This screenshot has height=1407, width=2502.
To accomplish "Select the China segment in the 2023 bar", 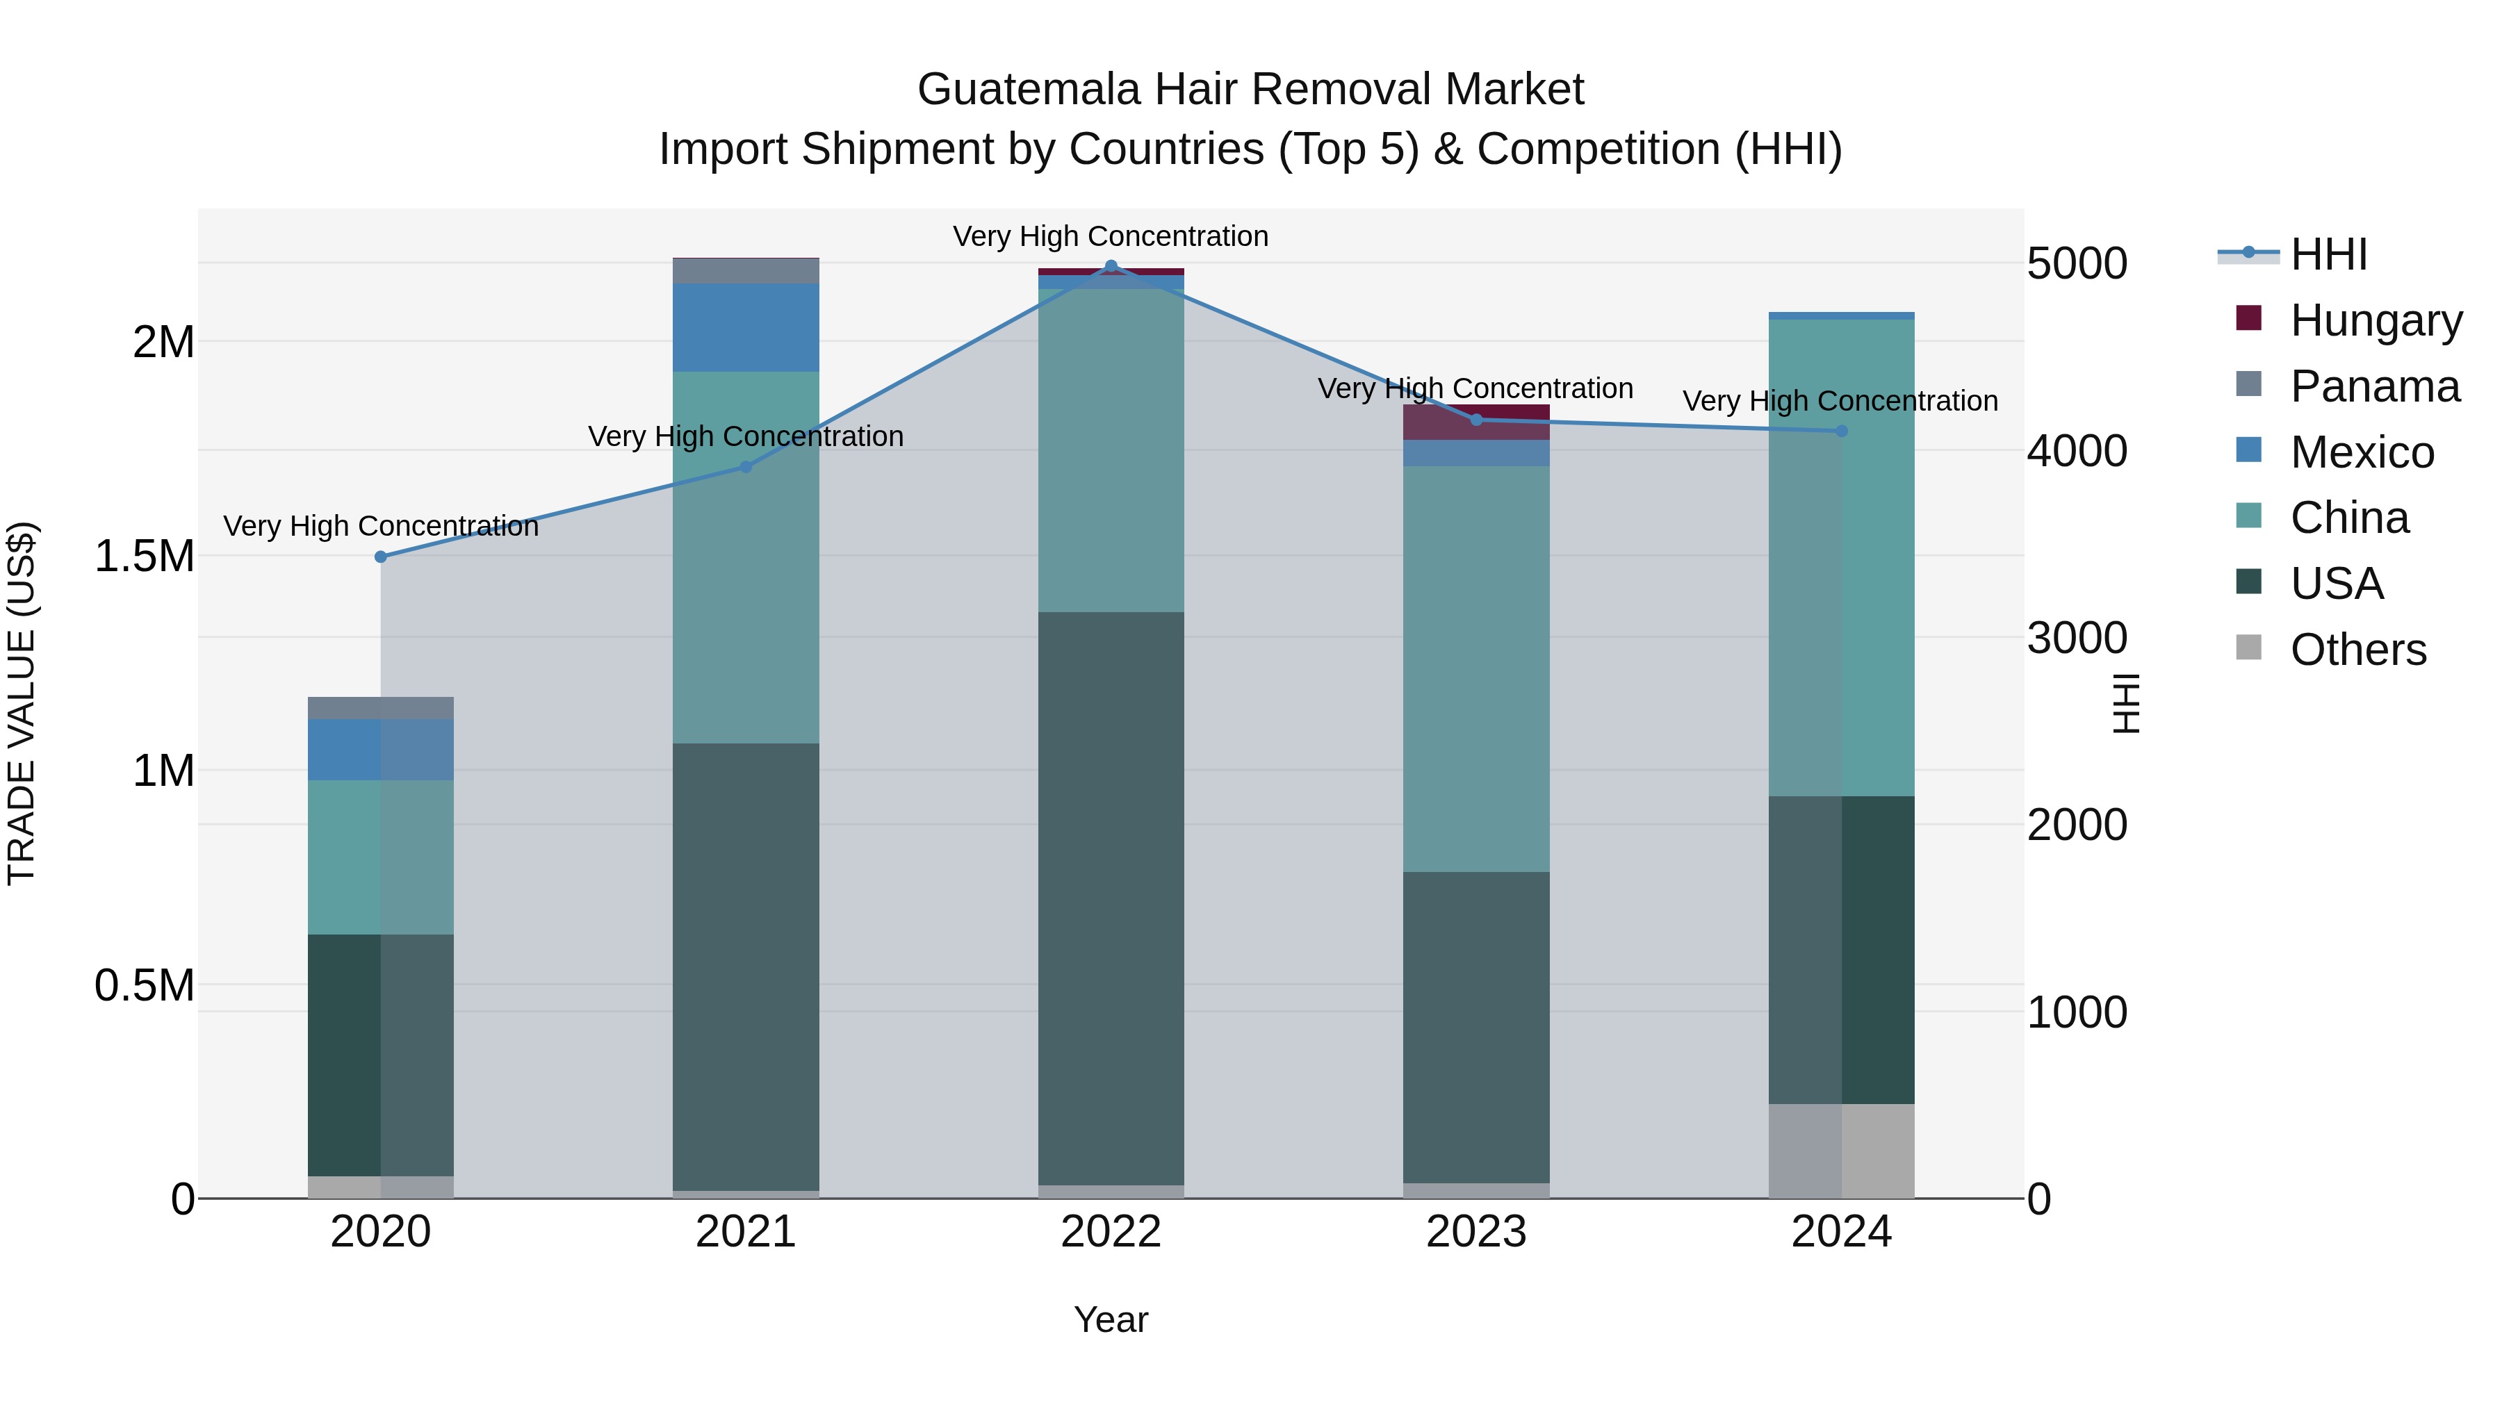I will point(1476,669).
